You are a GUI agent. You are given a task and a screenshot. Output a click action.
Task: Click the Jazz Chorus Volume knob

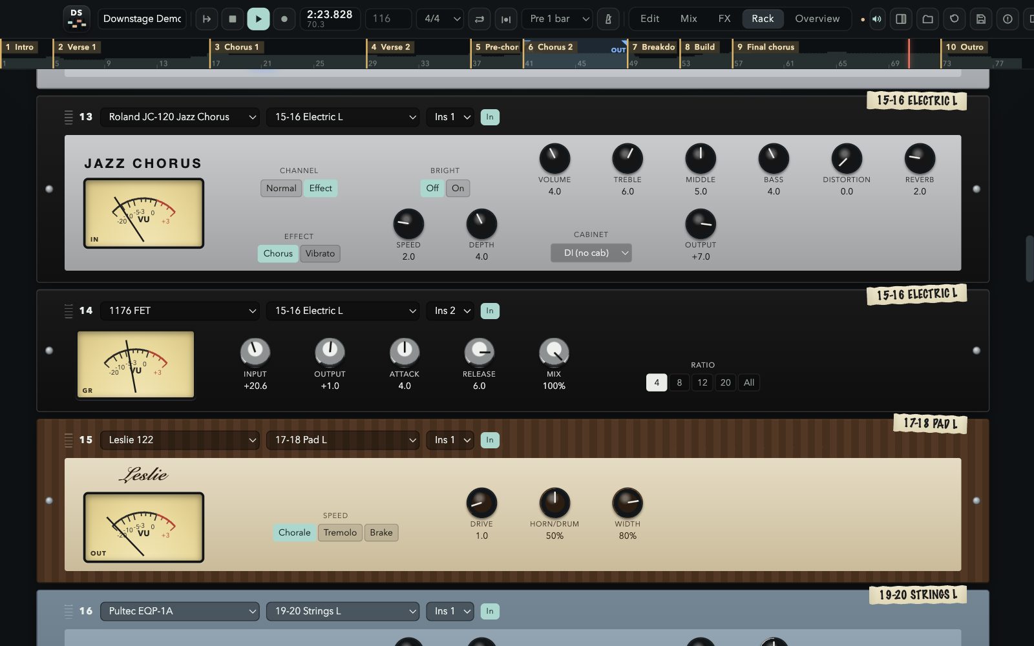click(x=554, y=158)
